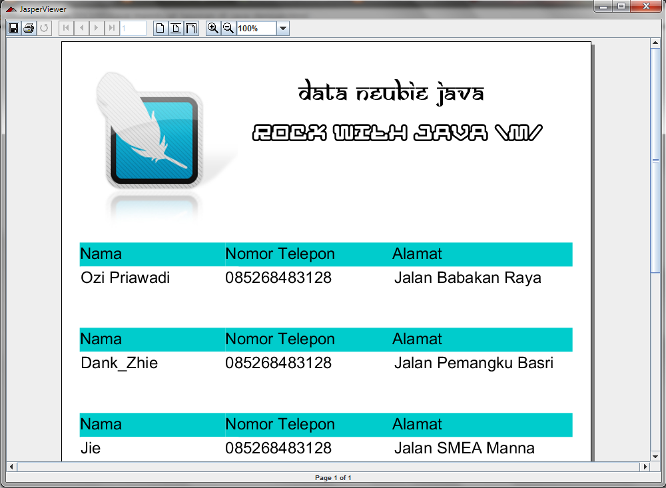Viewport: 666px width, 488px height.
Task: Click address 'Jalan Babakan Raya'
Action: point(468,278)
